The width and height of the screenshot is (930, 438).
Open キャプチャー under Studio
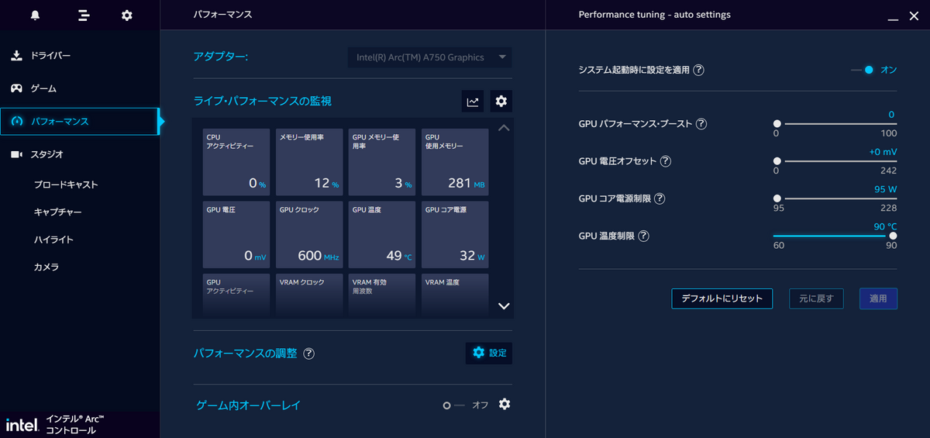(x=57, y=212)
